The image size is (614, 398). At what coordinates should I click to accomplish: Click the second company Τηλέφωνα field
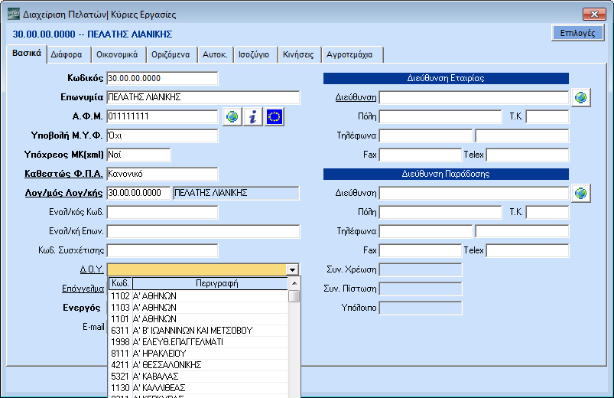(522, 135)
